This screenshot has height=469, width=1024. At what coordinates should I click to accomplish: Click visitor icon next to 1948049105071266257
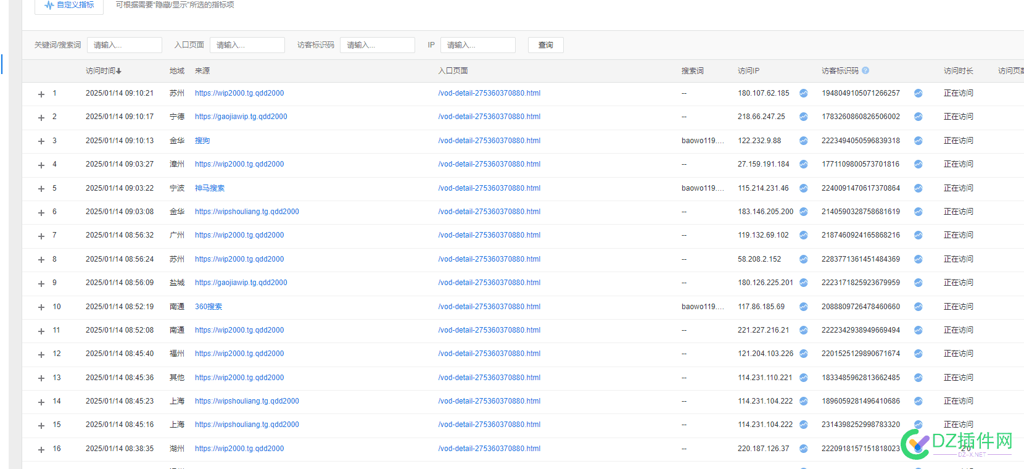(x=919, y=93)
